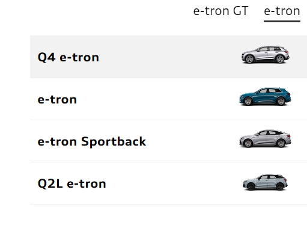This screenshot has height=234, width=307.
Task: Switch to the e-tron GT tab
Action: [220, 11]
